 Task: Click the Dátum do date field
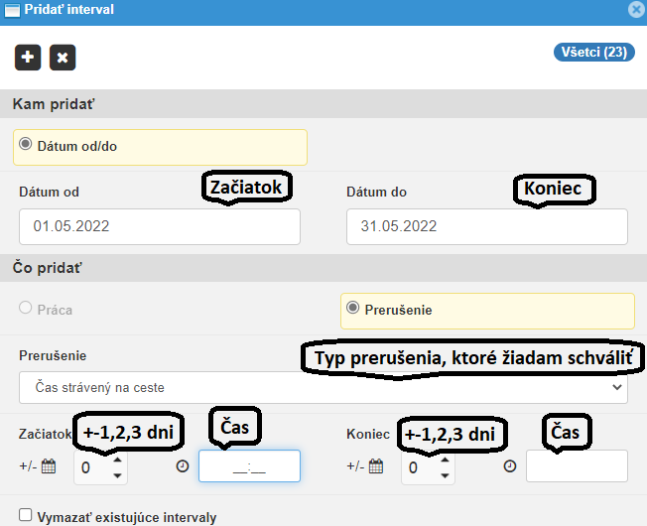click(x=486, y=226)
